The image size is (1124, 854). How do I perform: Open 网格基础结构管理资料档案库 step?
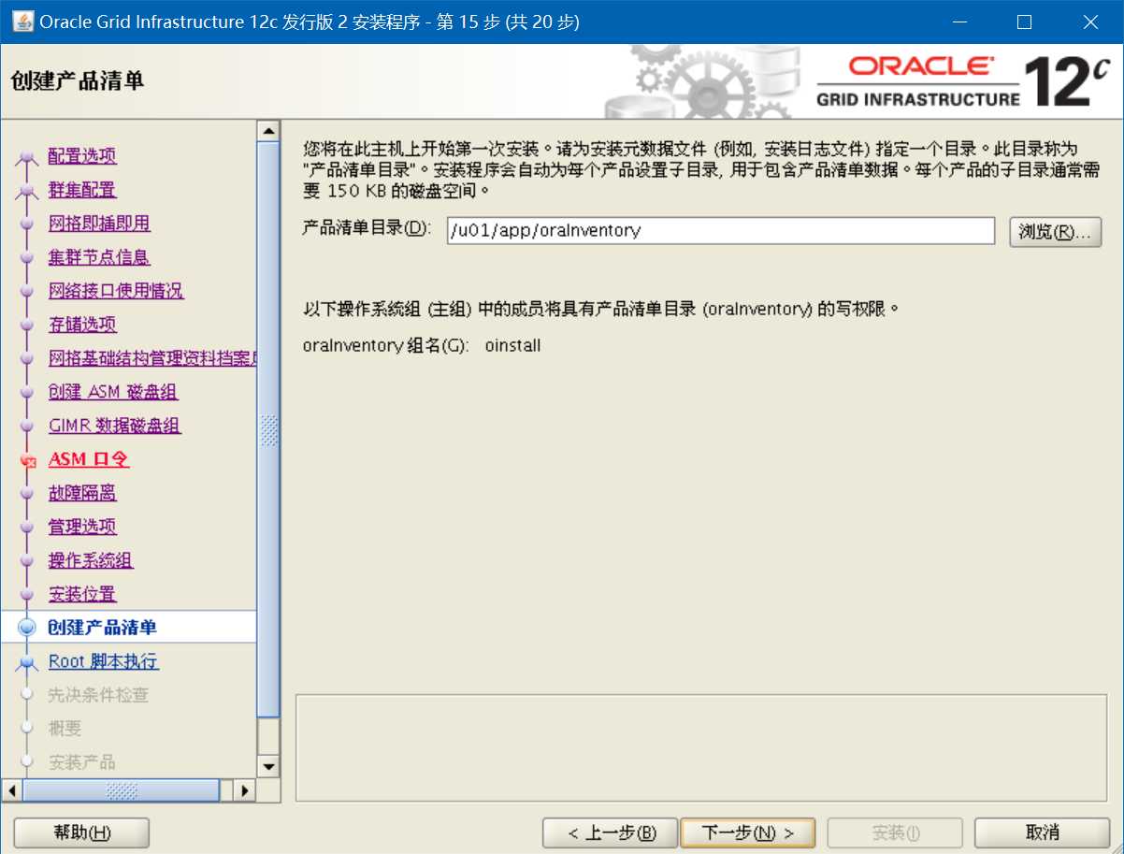(151, 358)
